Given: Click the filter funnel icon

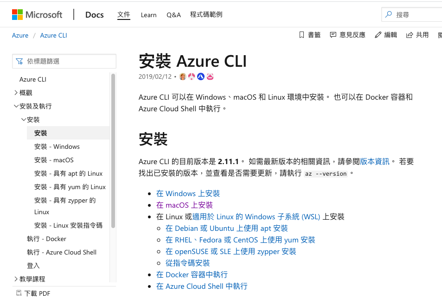Looking at the screenshot, I should click(x=19, y=61).
